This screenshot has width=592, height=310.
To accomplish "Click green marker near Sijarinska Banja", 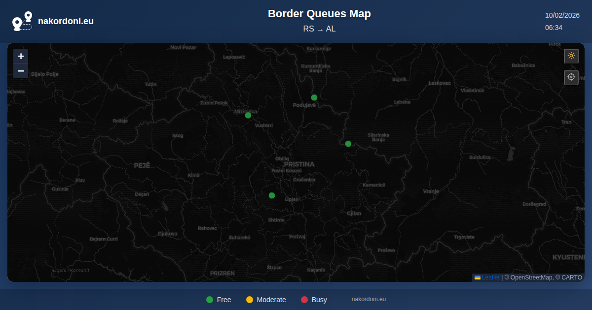I will point(348,144).
